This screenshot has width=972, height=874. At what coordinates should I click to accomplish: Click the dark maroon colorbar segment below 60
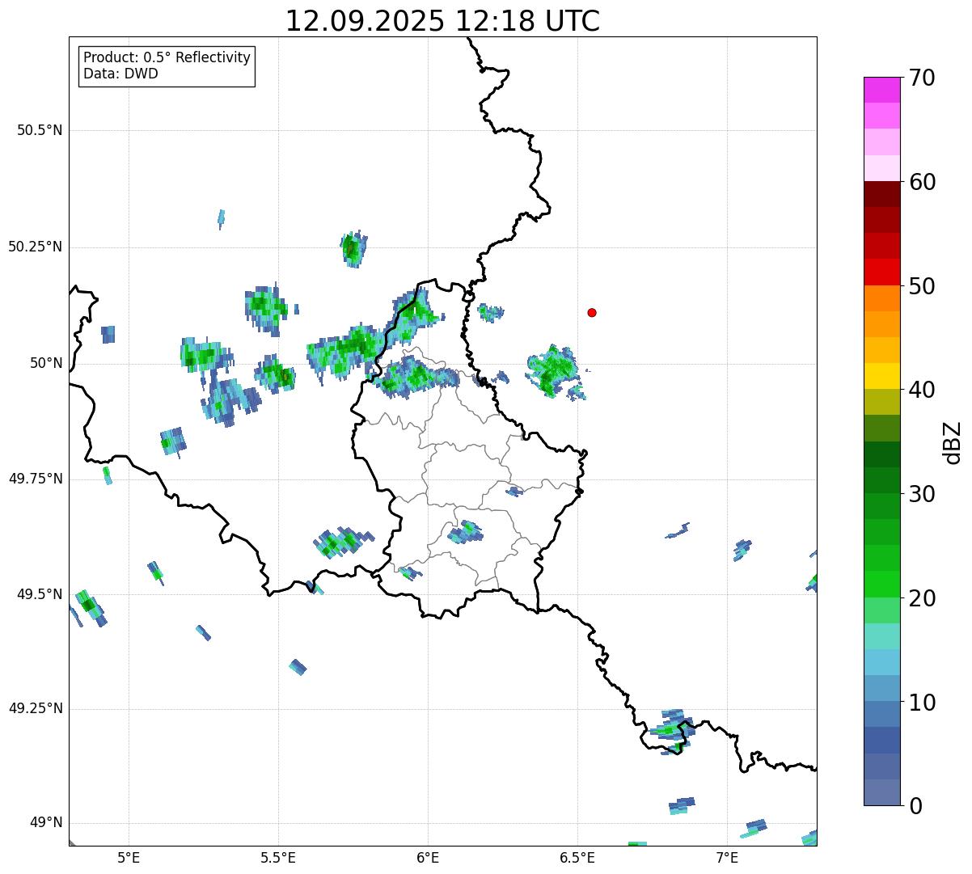[882, 194]
